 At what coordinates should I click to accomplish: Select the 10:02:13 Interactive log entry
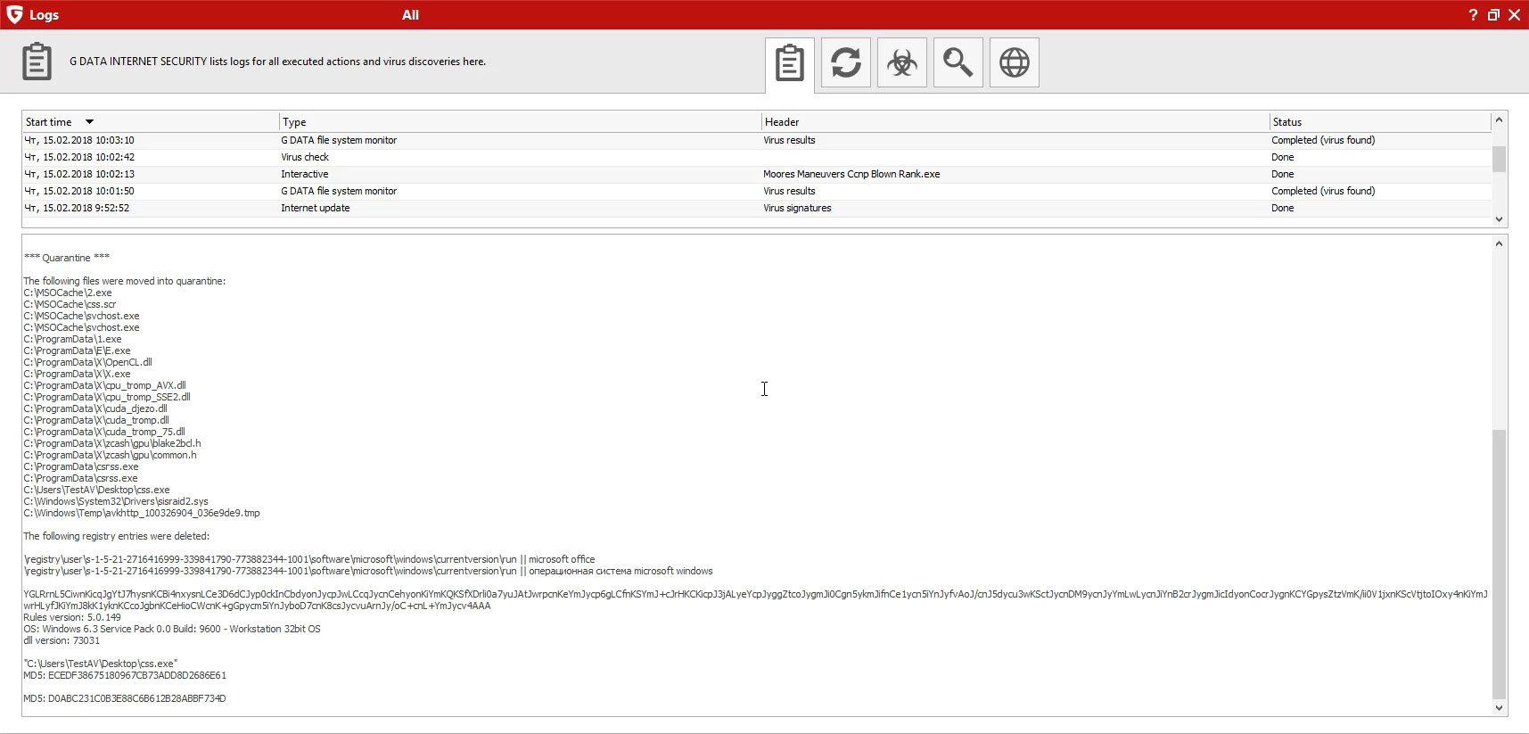(757, 174)
